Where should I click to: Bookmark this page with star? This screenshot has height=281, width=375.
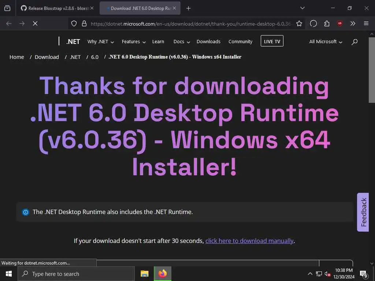[299, 23]
